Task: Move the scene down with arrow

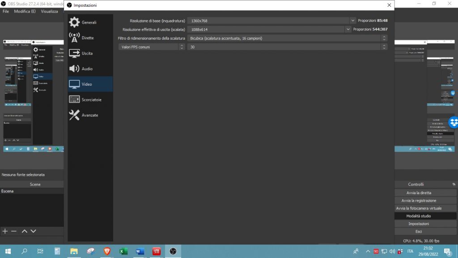Action: tap(33, 231)
